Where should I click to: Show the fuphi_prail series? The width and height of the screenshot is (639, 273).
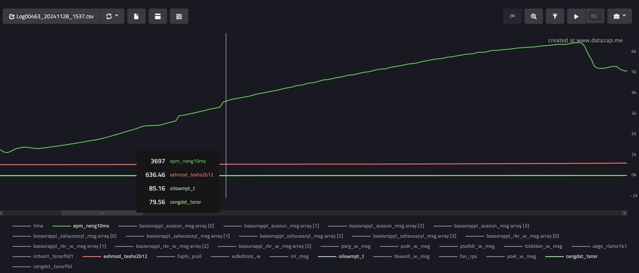tap(179, 256)
